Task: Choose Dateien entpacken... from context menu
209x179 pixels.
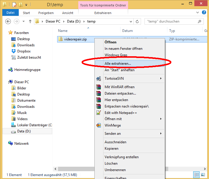Action: 130,93
